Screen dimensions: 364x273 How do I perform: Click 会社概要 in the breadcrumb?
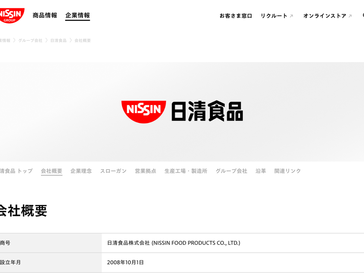pyautogui.click(x=83, y=40)
